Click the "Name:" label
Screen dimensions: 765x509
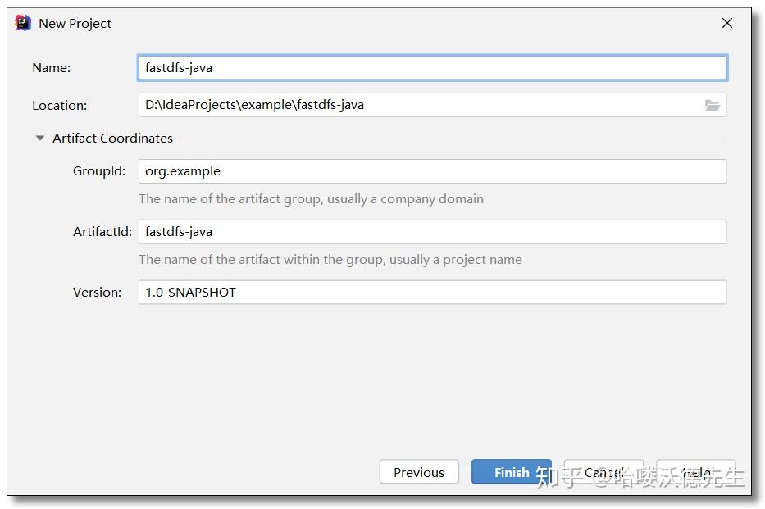(51, 68)
